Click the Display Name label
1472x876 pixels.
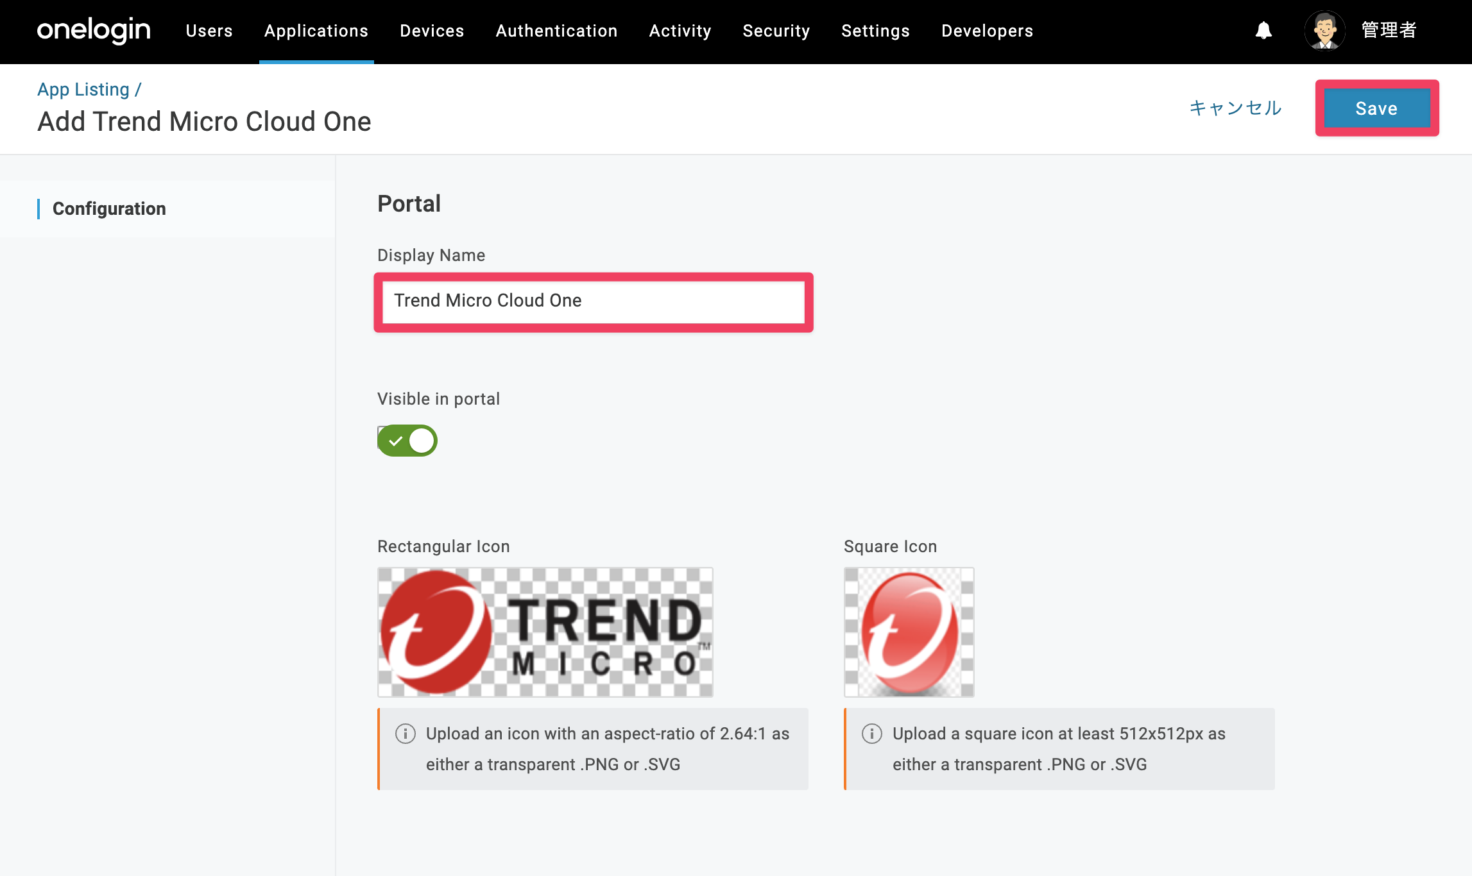click(431, 255)
